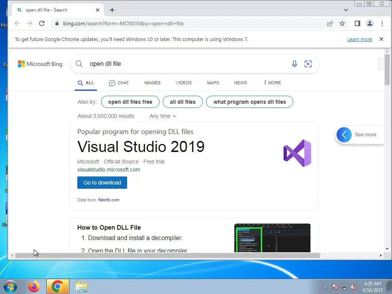Click Bing search magnifier icon
Viewport: 392px width, 294px height.
point(79,64)
